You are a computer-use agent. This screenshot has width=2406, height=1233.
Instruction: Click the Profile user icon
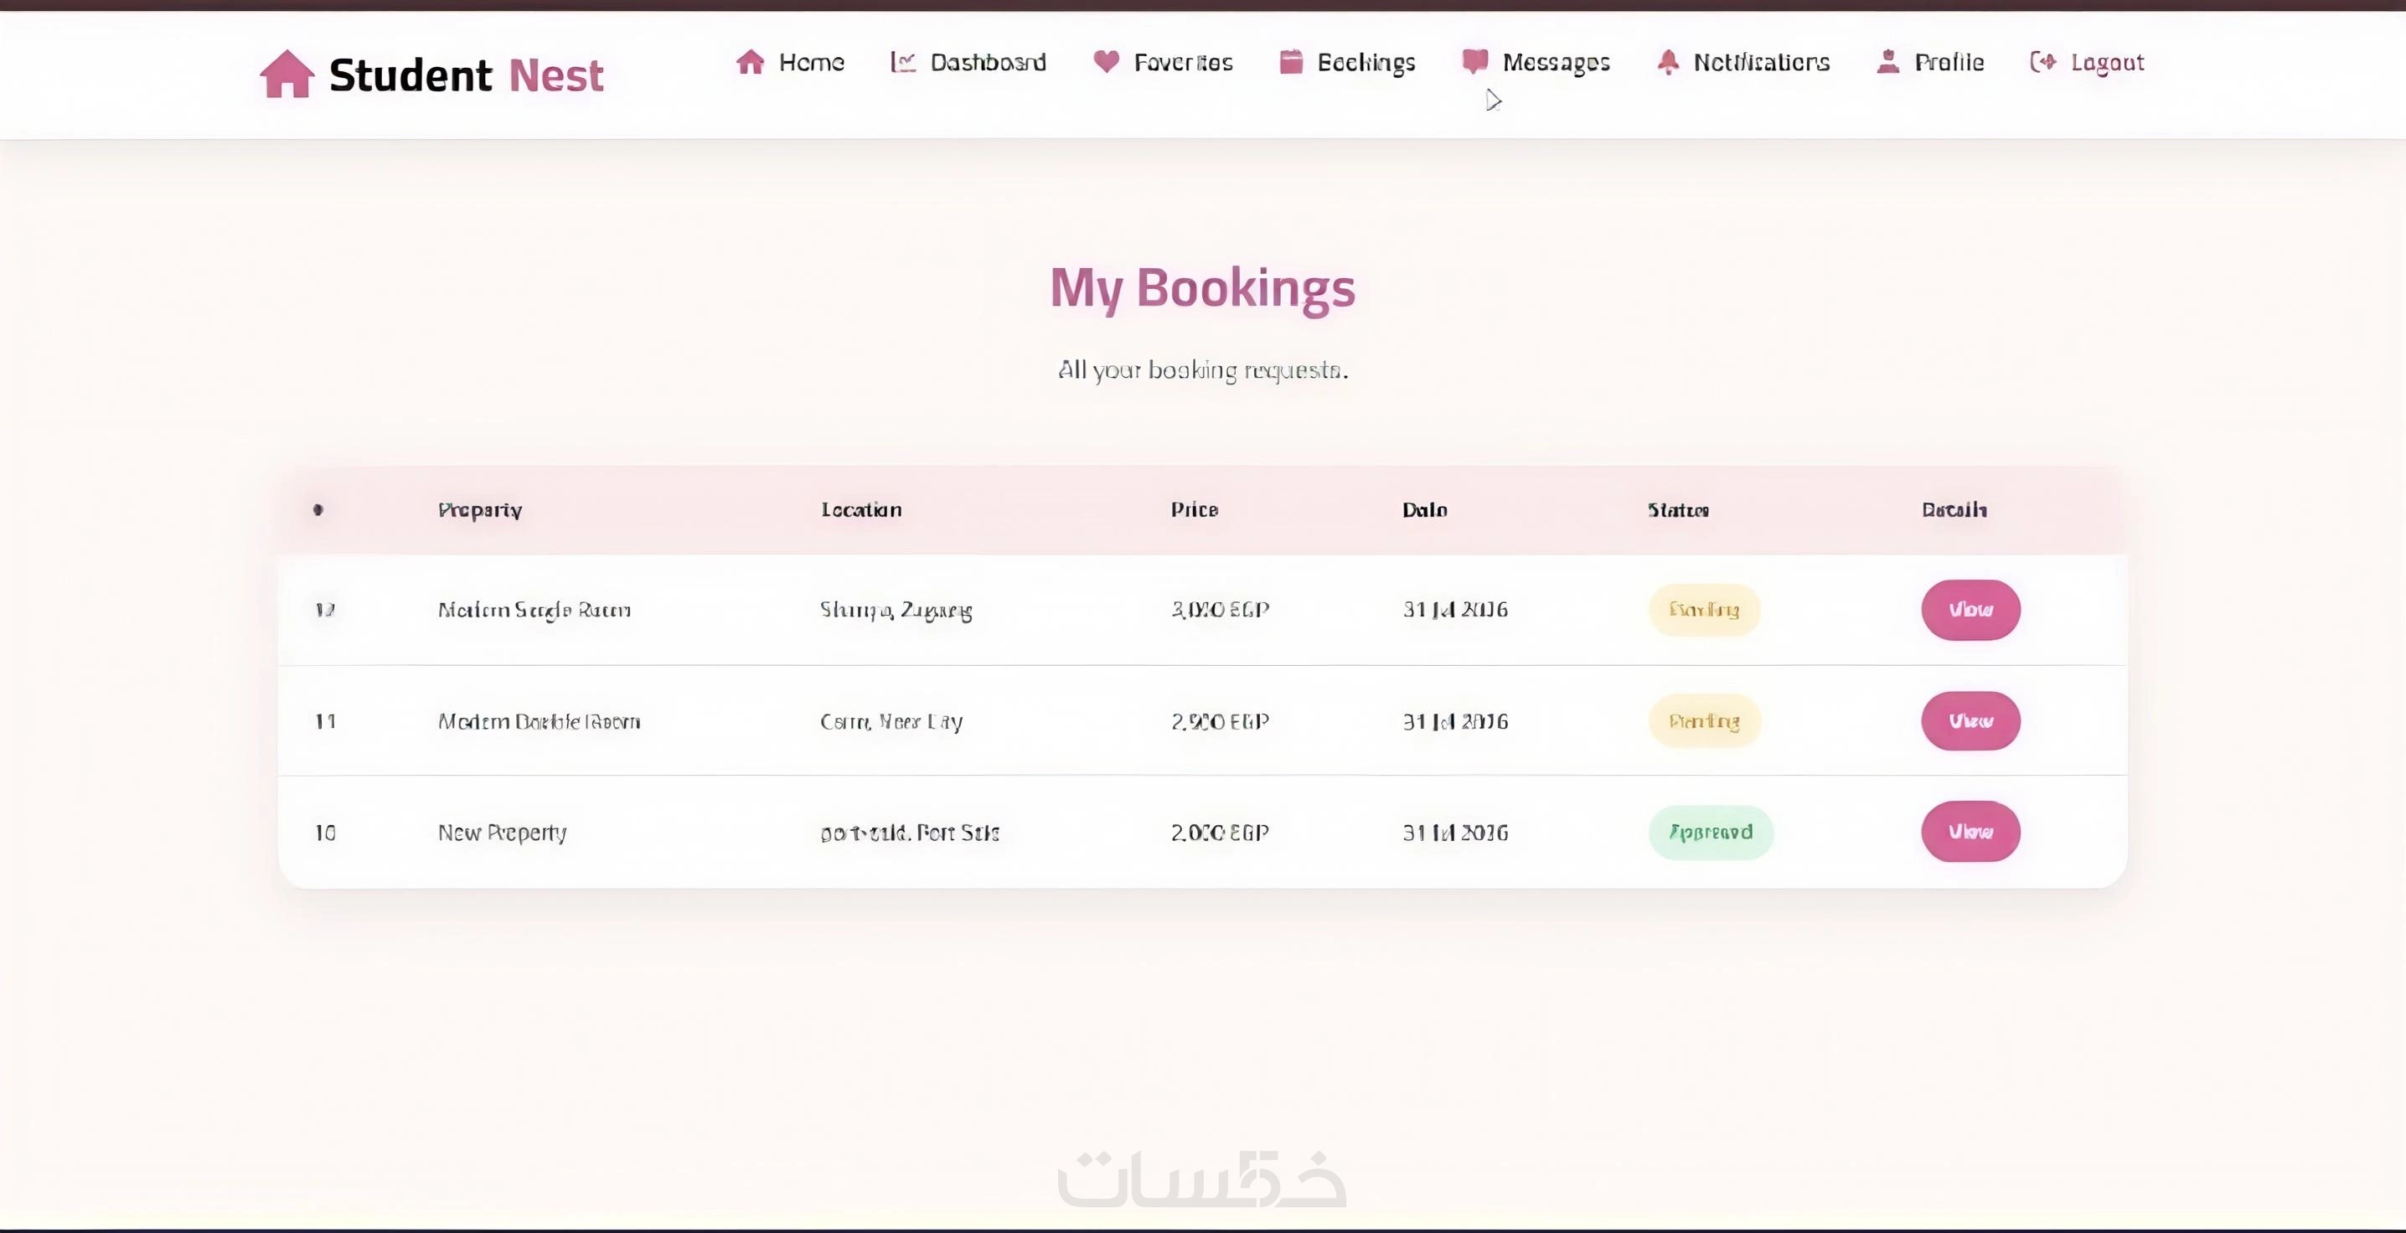click(1887, 62)
